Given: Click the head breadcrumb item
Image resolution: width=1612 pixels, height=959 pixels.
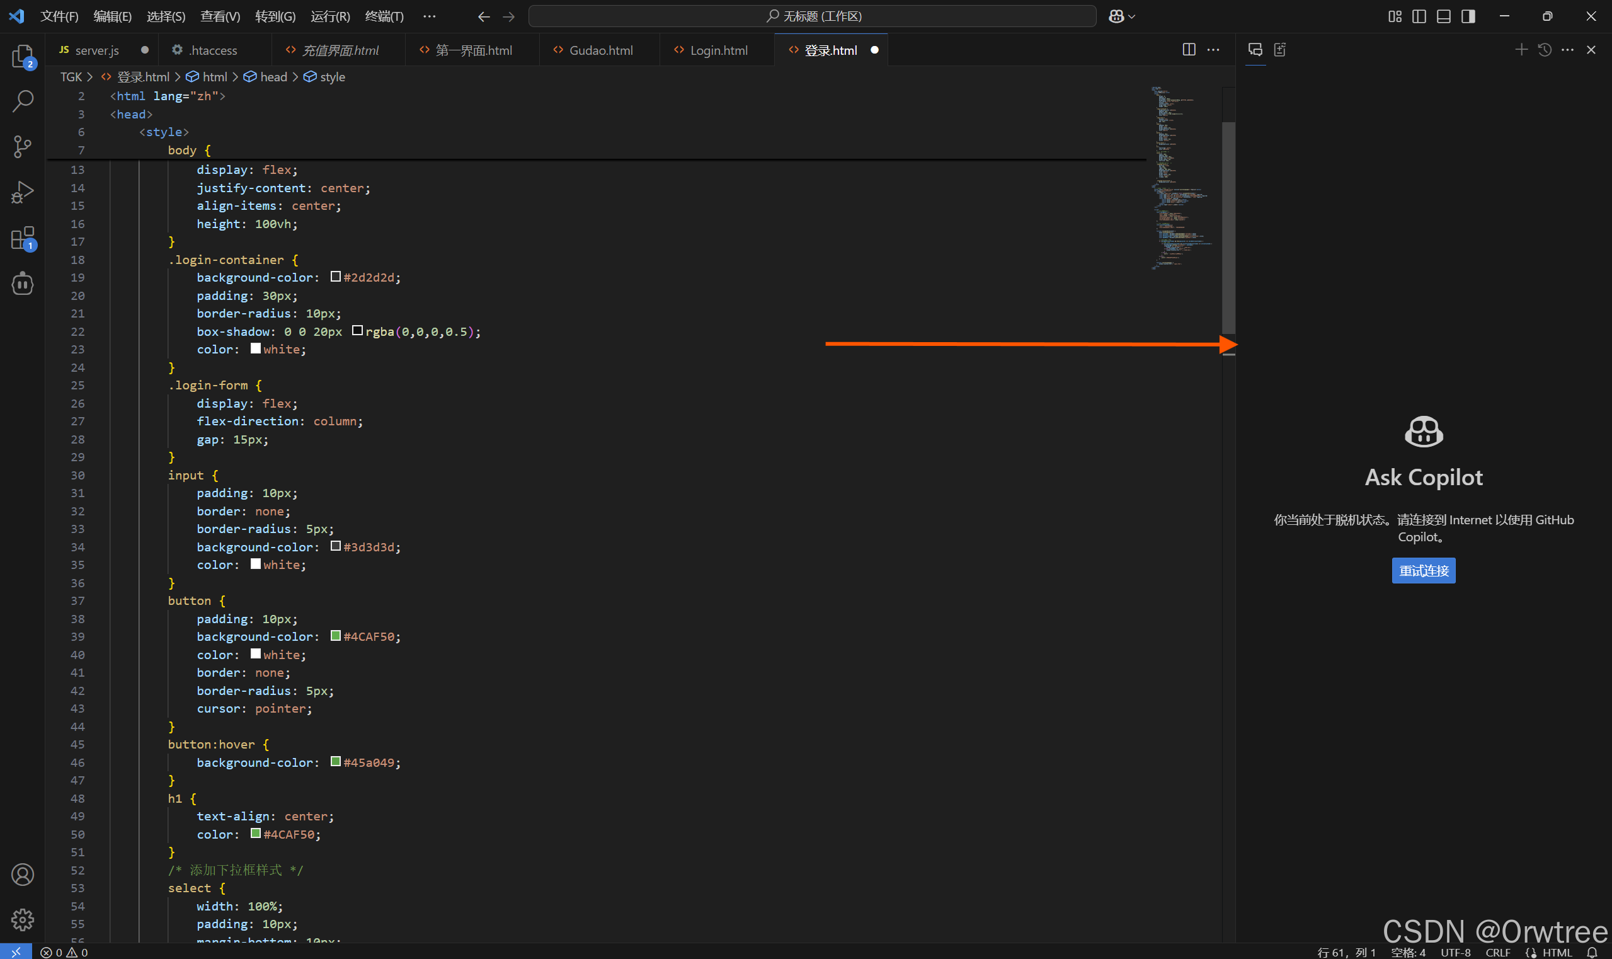Looking at the screenshot, I should point(273,77).
